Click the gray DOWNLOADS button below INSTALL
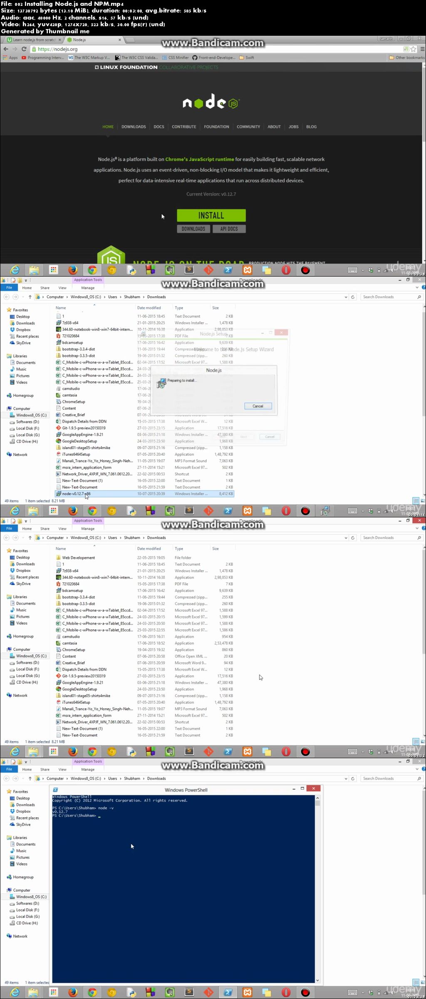426x999 pixels. click(193, 229)
